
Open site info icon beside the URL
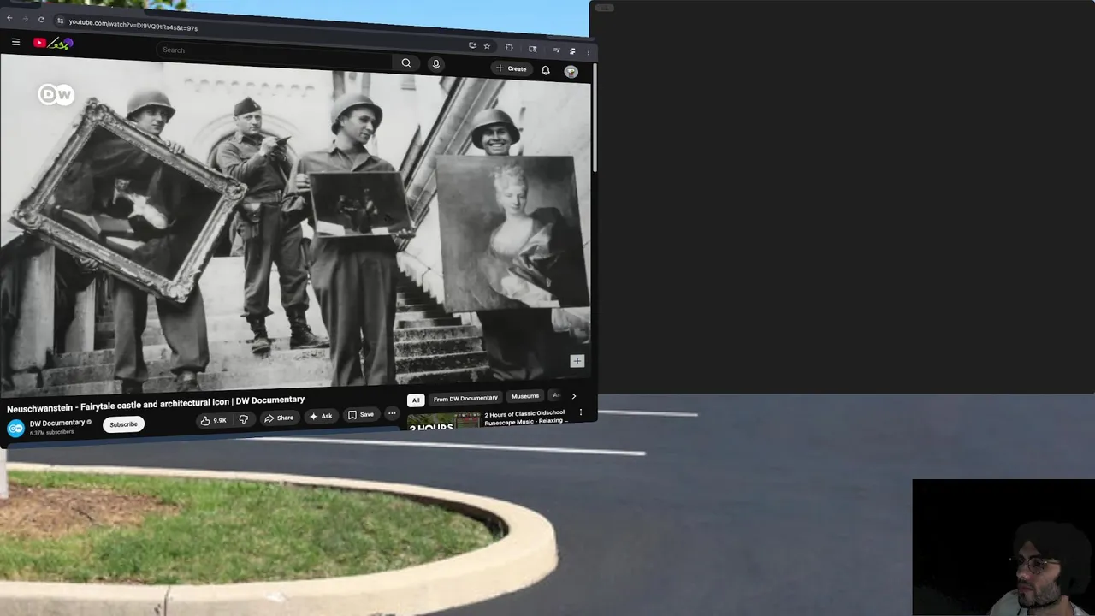(60, 21)
